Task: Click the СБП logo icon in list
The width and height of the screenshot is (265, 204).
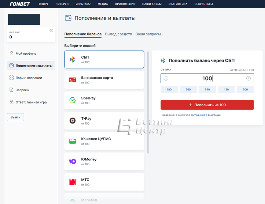Action: tap(73, 59)
